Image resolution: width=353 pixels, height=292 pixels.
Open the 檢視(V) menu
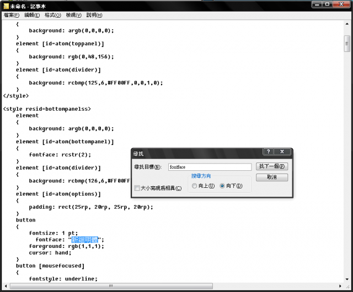(x=73, y=15)
